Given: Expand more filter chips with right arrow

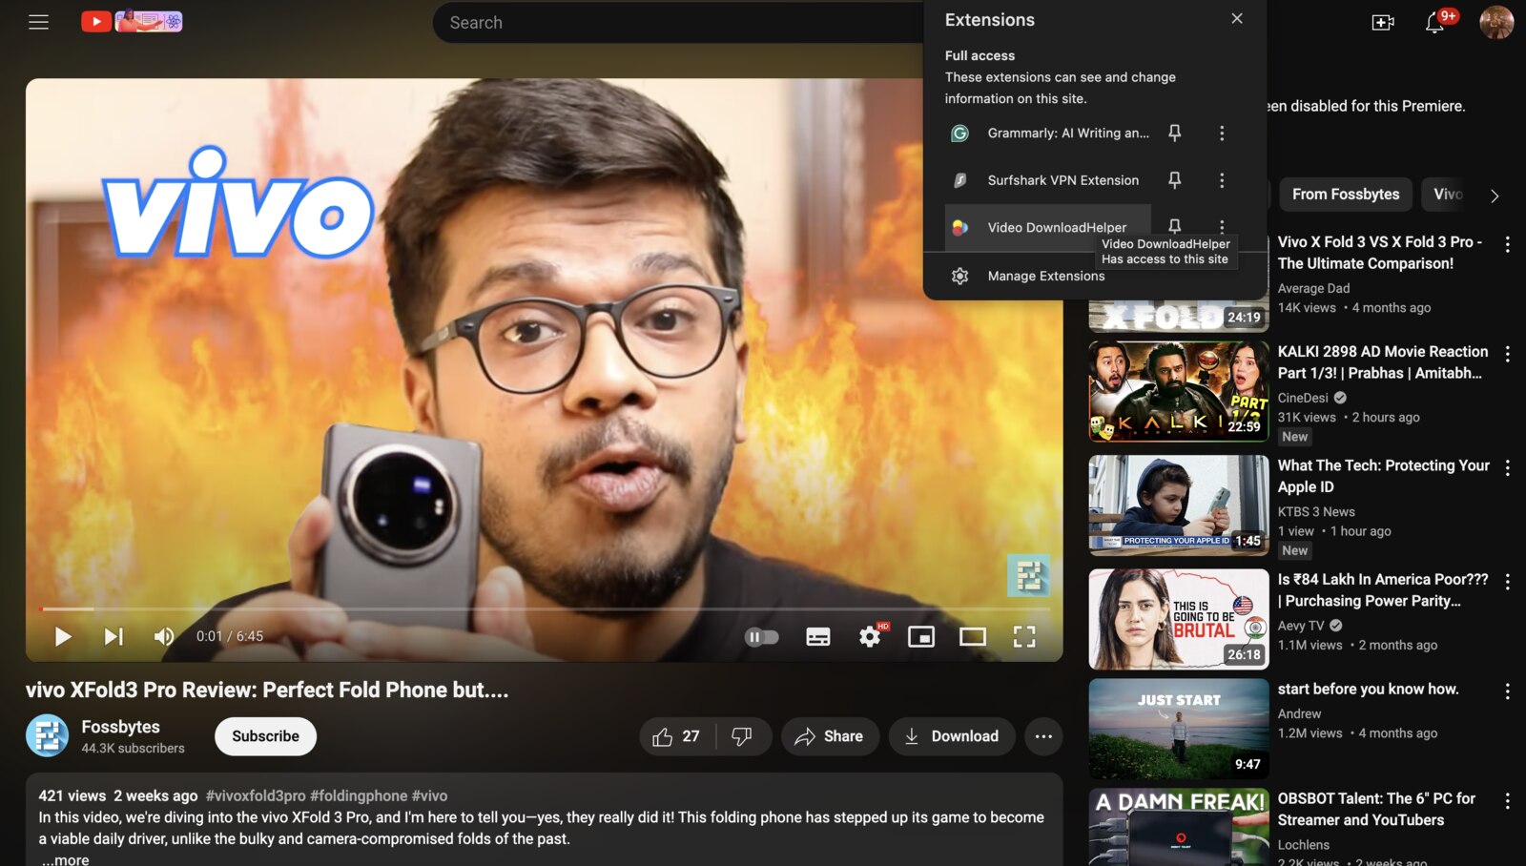Looking at the screenshot, I should pos(1495,195).
